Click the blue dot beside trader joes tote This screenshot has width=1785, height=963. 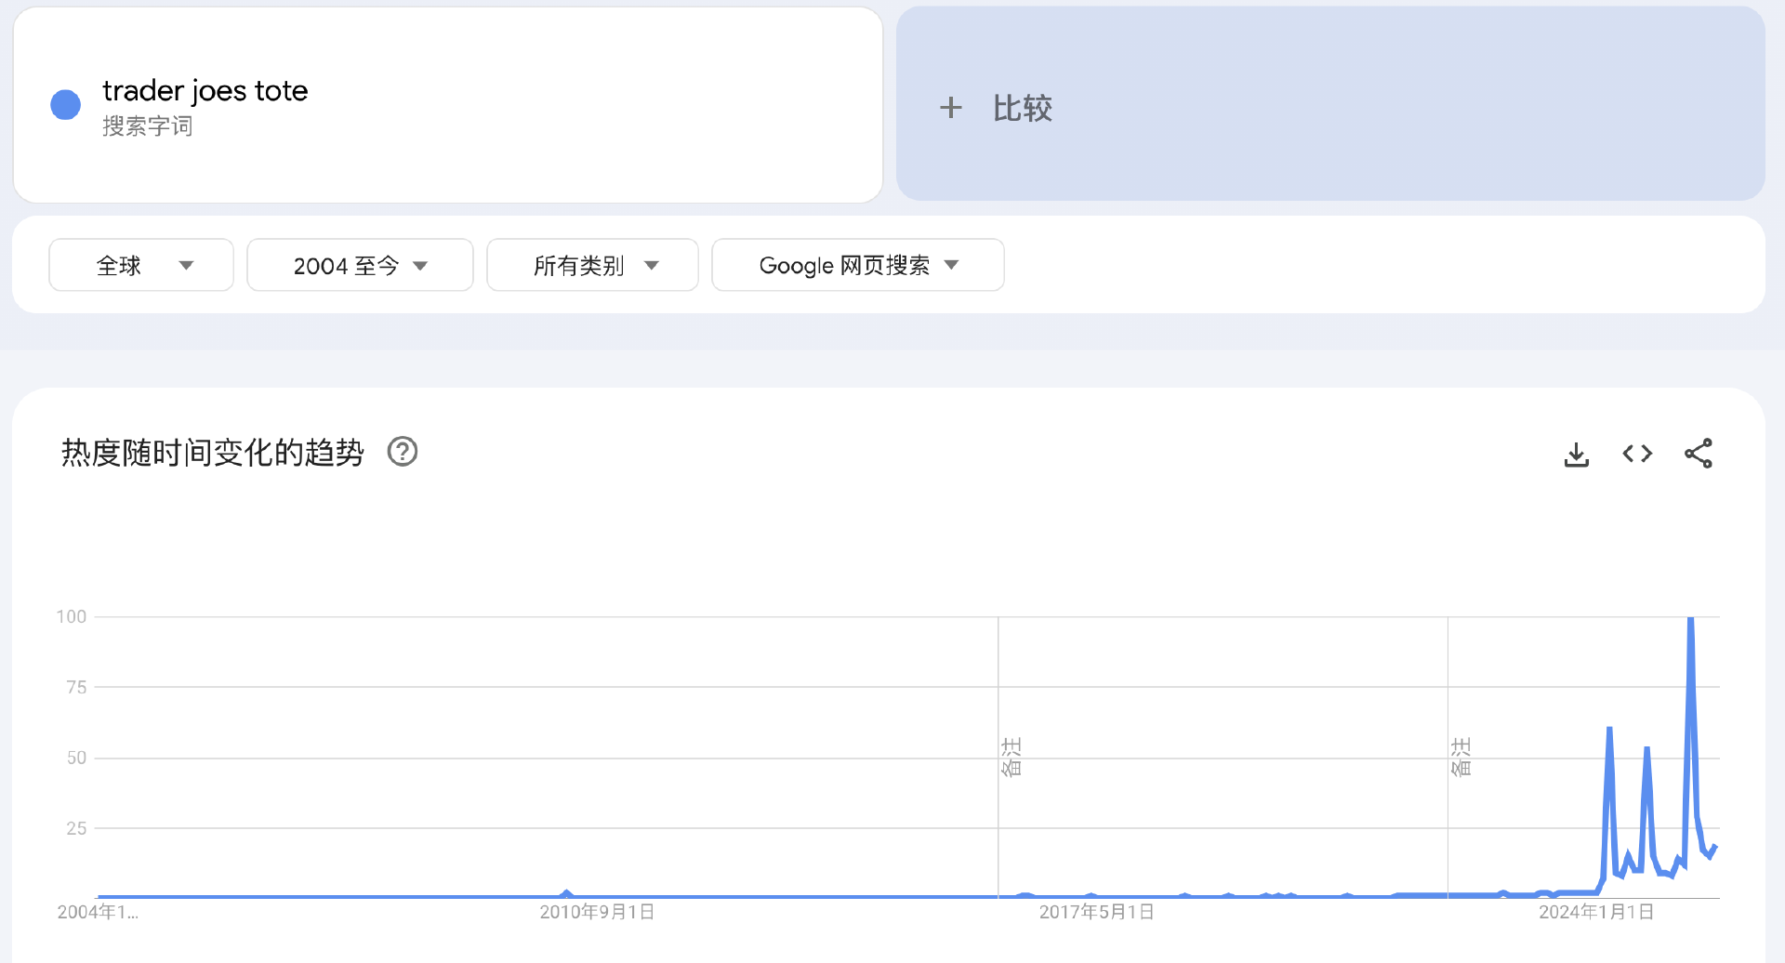pos(65,105)
